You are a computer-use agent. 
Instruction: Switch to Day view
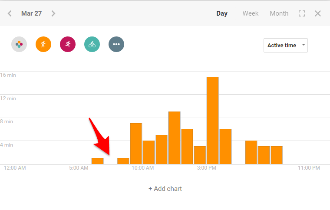(222, 13)
